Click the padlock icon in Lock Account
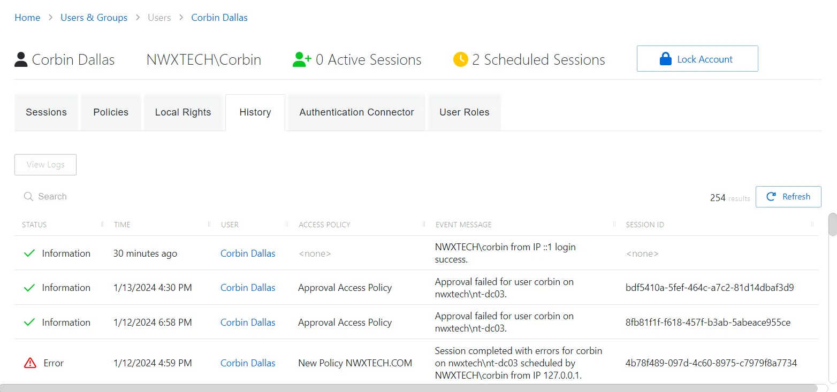 pos(665,59)
